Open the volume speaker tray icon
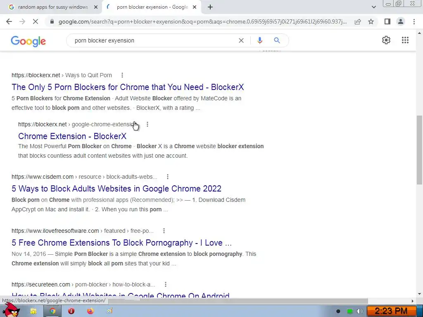The height and width of the screenshot is (317, 423). pos(360,311)
